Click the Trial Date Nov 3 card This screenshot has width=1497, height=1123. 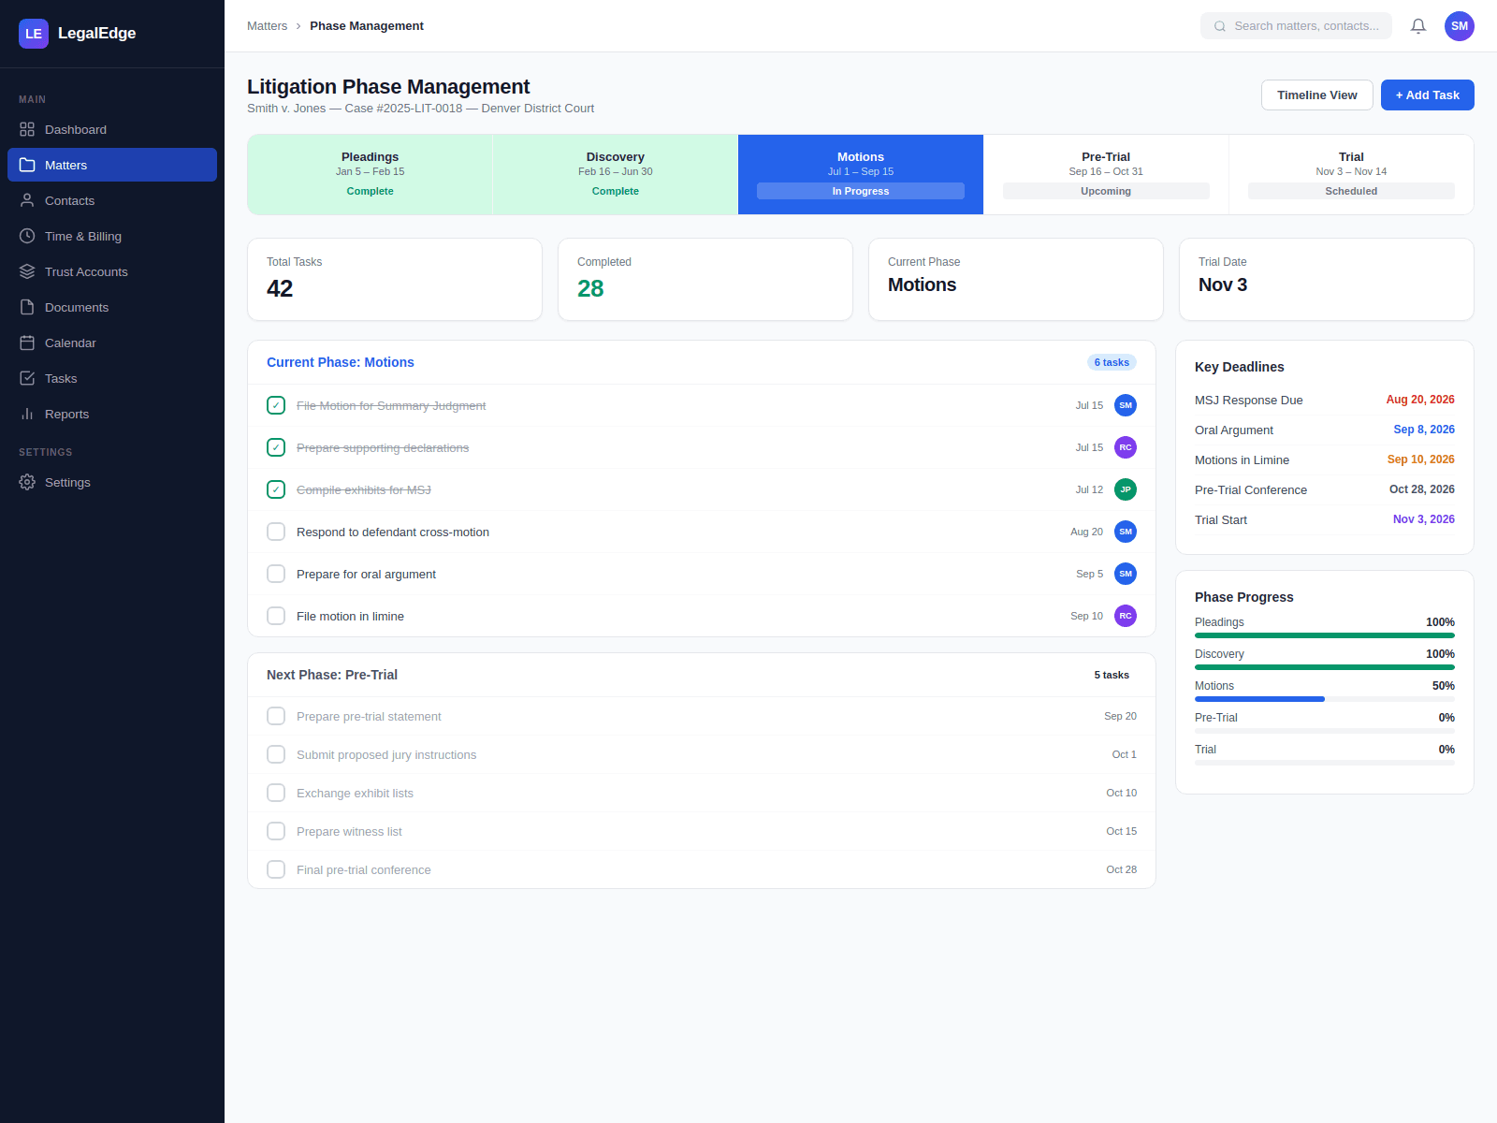point(1327,279)
